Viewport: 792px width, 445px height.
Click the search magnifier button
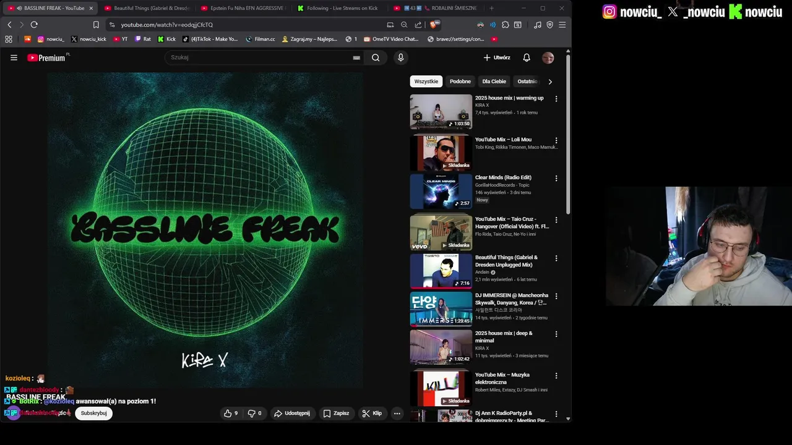[376, 57]
